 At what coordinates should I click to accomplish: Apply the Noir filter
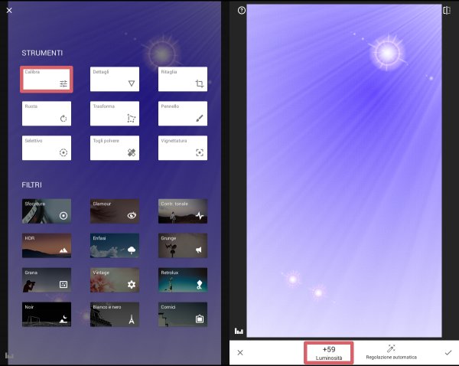(46, 314)
